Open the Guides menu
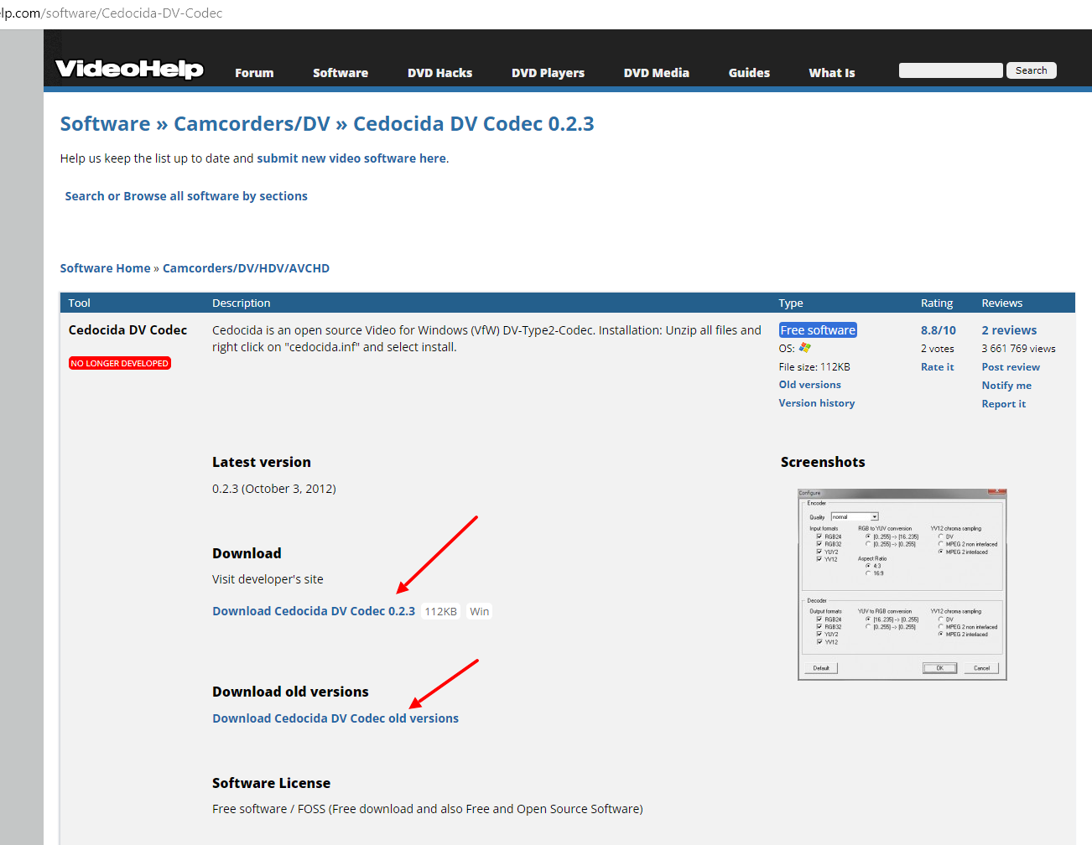The height and width of the screenshot is (845, 1092). (x=749, y=73)
